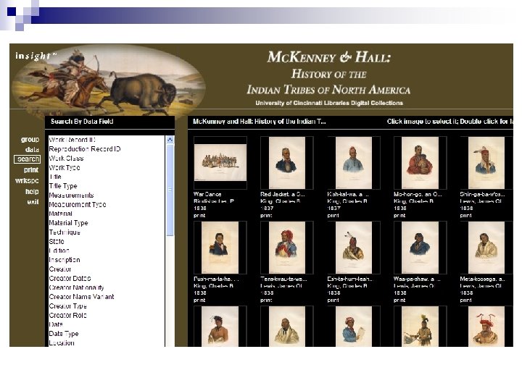Click University of Cincinnati Libraries Digital Collections
522x391 pixels.
(329, 103)
